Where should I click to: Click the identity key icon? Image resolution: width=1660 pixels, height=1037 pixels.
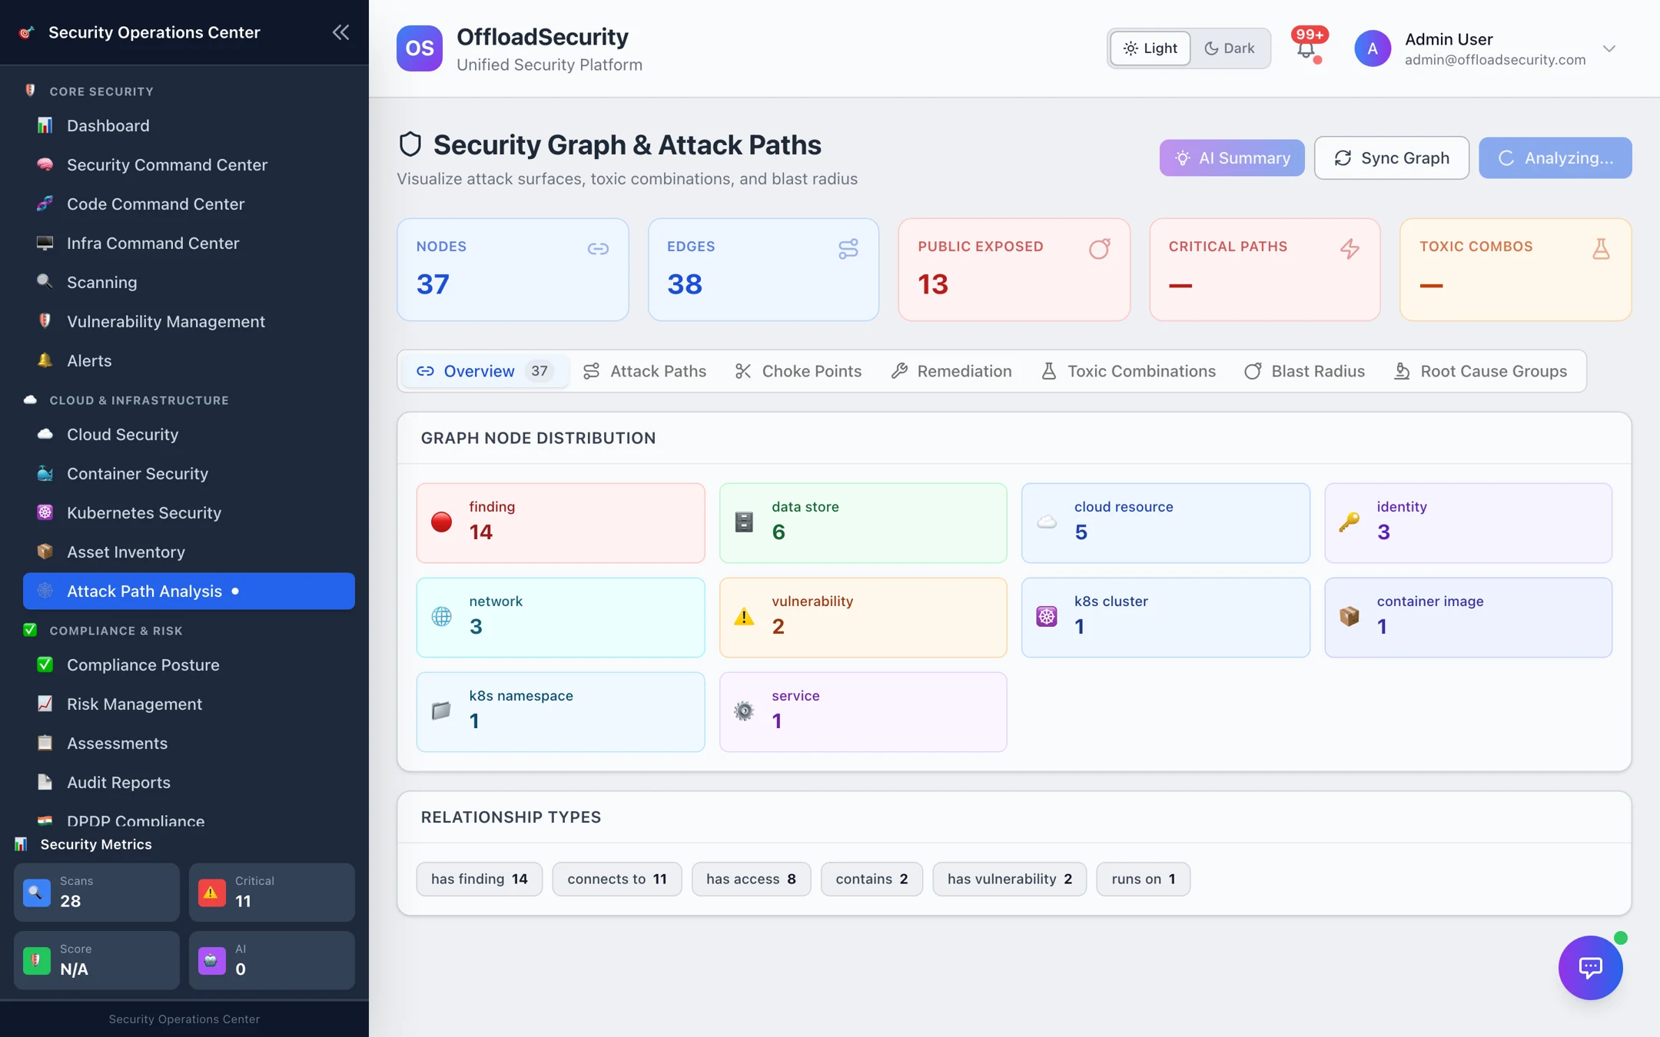(x=1349, y=522)
